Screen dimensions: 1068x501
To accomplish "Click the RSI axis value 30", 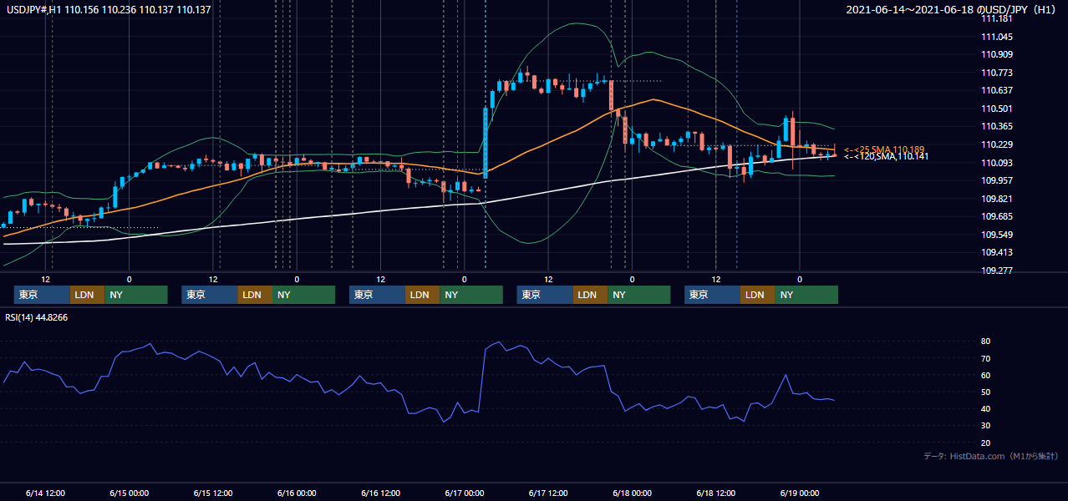I will point(986,426).
